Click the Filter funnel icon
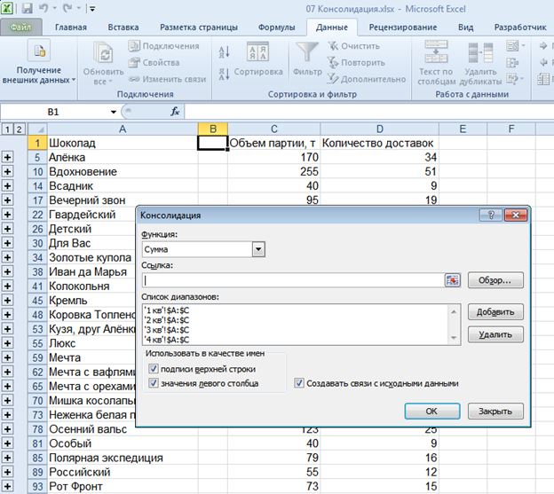 (307, 53)
